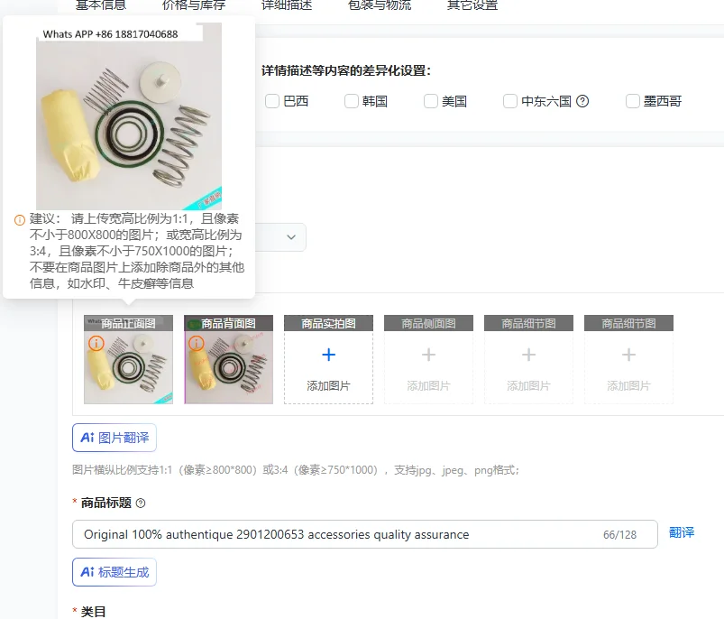The height and width of the screenshot is (619, 724).
Task: Check the 韩国 checkbox
Action: tap(352, 101)
